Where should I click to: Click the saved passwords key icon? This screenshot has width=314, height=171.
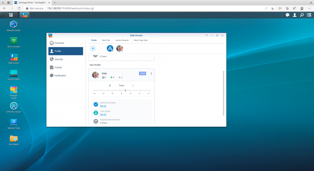tap(266, 8)
